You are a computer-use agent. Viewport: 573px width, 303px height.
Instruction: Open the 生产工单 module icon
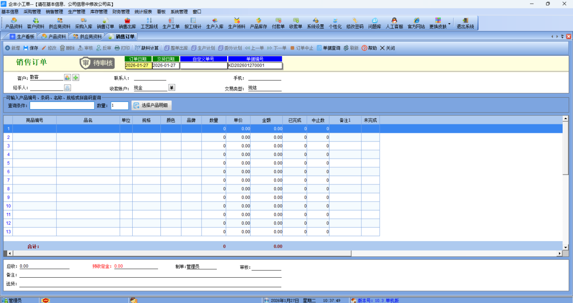[171, 23]
